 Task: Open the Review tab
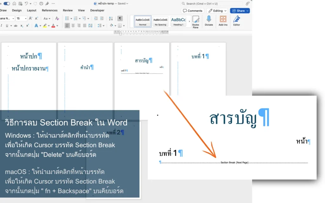68,10
